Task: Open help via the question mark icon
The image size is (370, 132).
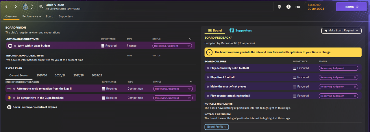Action: click(288, 7)
